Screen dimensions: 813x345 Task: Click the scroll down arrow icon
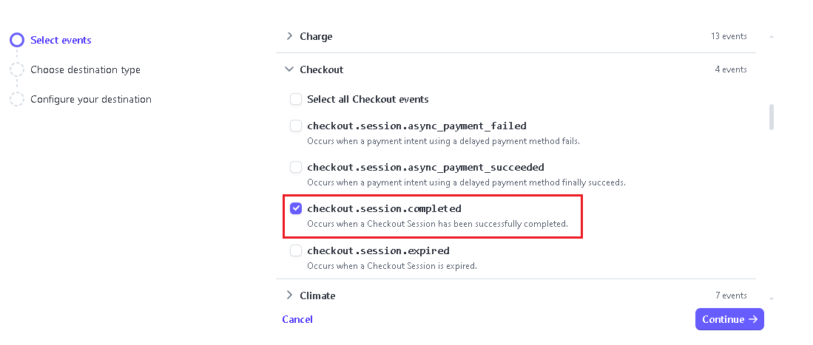click(772, 298)
